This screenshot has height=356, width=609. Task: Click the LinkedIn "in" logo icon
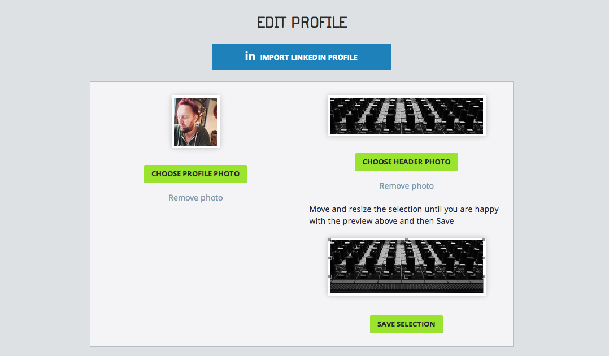click(250, 57)
